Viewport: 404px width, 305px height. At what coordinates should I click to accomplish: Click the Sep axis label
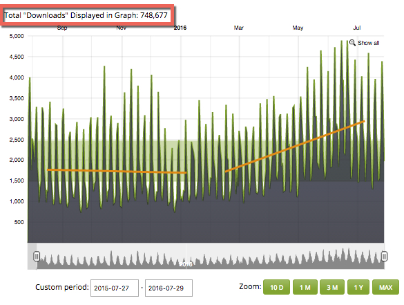62,28
